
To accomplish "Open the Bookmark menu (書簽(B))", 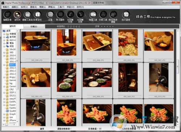I will pos(33,7).
